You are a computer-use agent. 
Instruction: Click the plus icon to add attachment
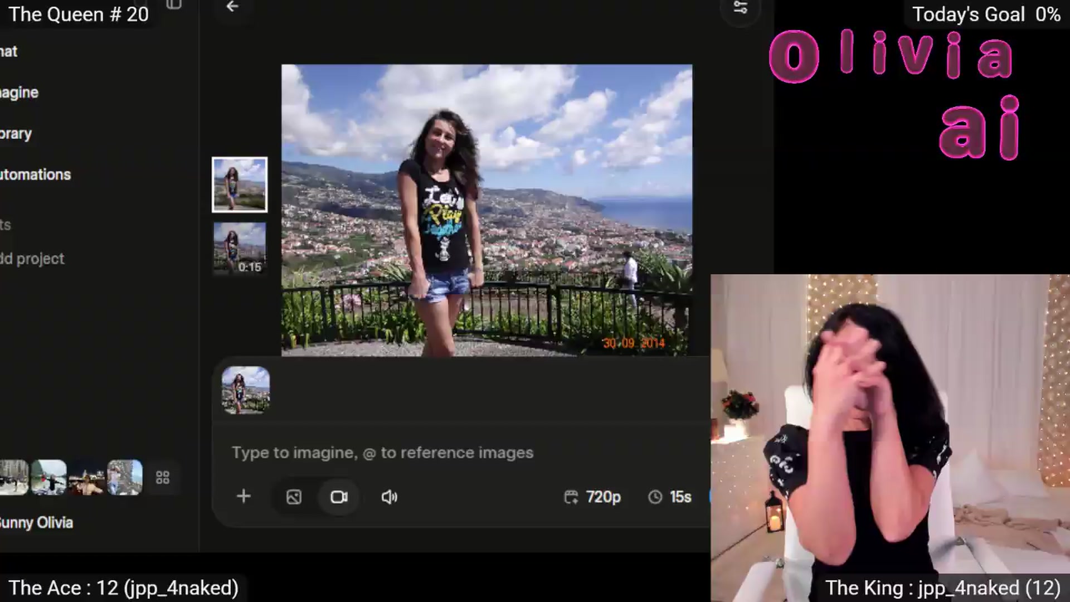[244, 496]
